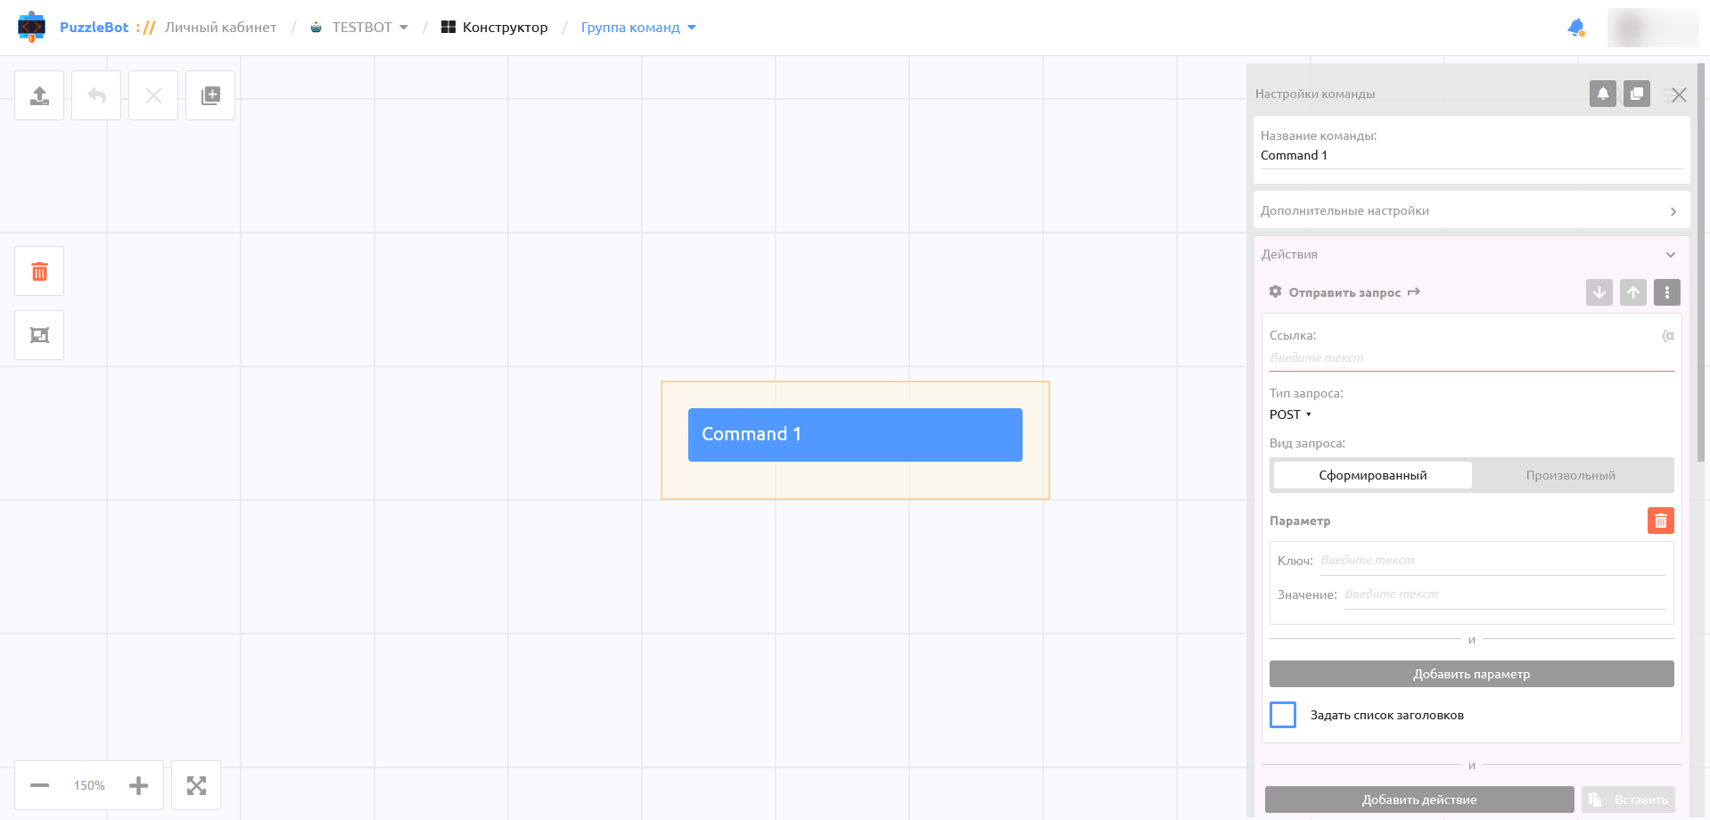Click the cancel X toolbar button

(x=153, y=95)
